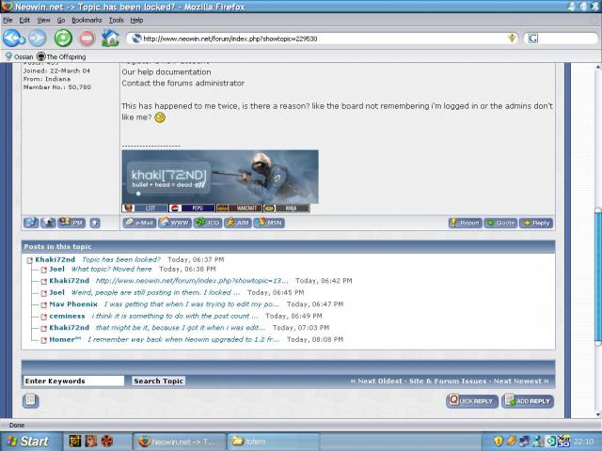Image resolution: width=602 pixels, height=451 pixels.
Task: Open Site & Forum Issues forum link
Action: [448, 381]
